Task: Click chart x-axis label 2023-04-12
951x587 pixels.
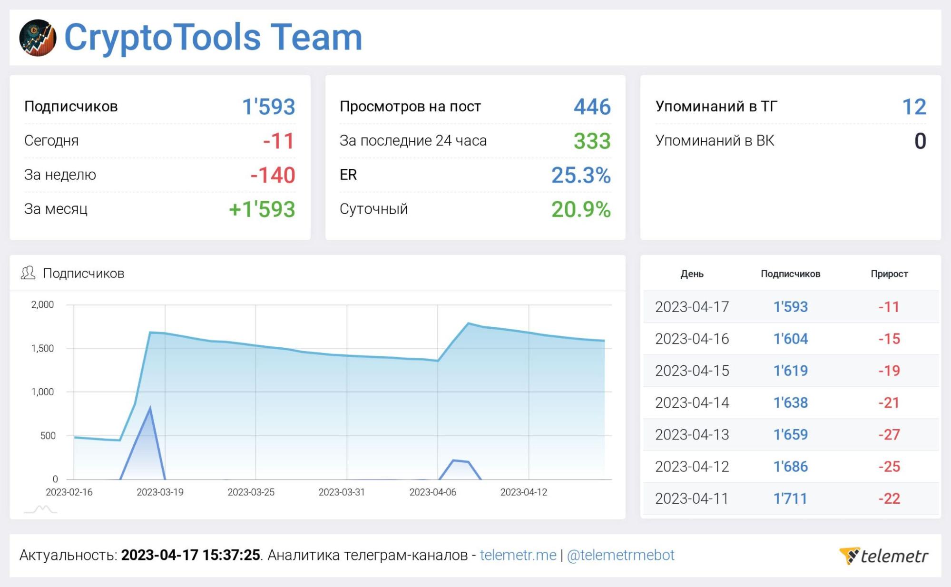Action: 523,492
